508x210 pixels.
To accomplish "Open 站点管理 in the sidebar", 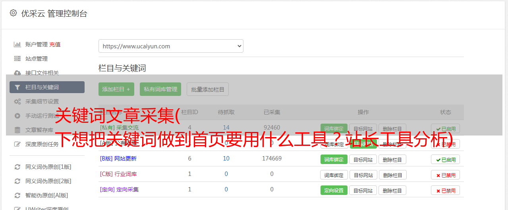I will coord(36,59).
